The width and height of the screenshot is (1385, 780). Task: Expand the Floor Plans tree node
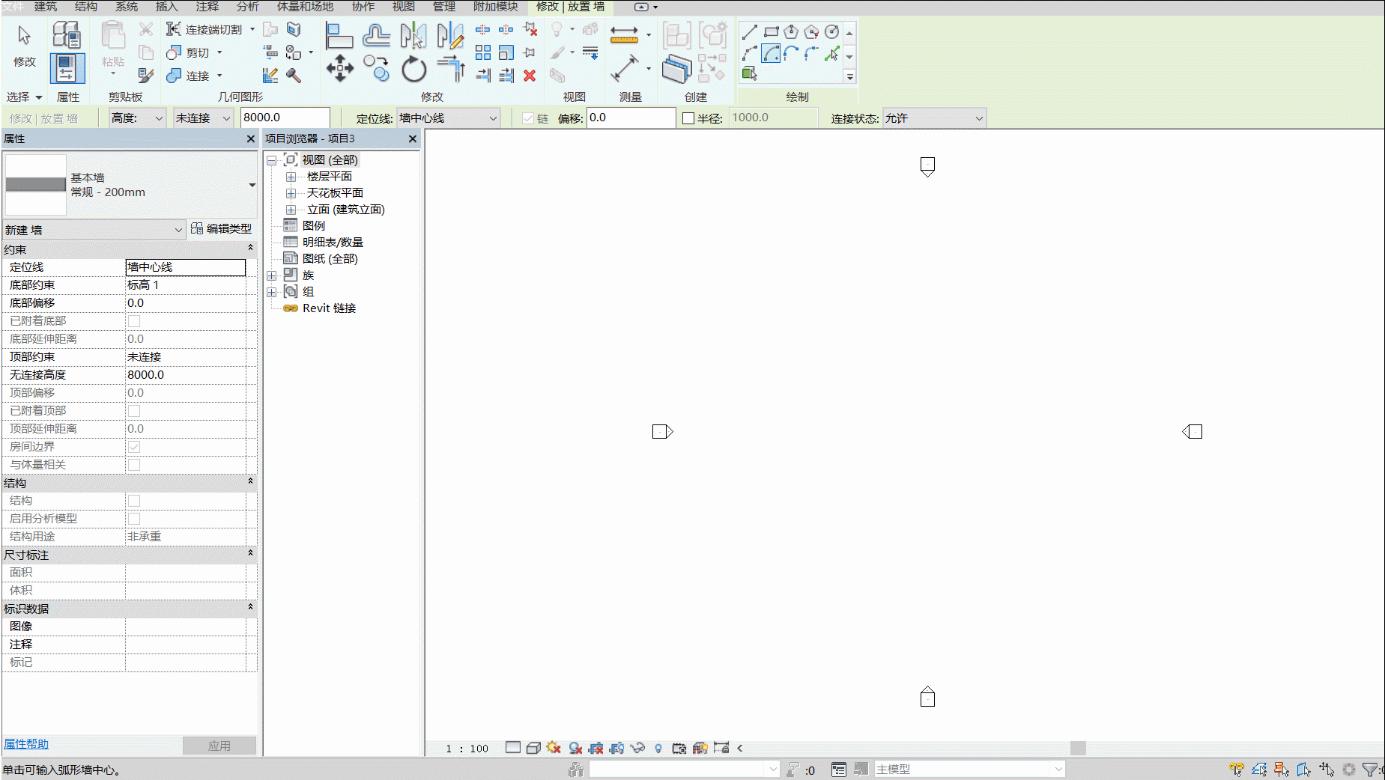291,177
